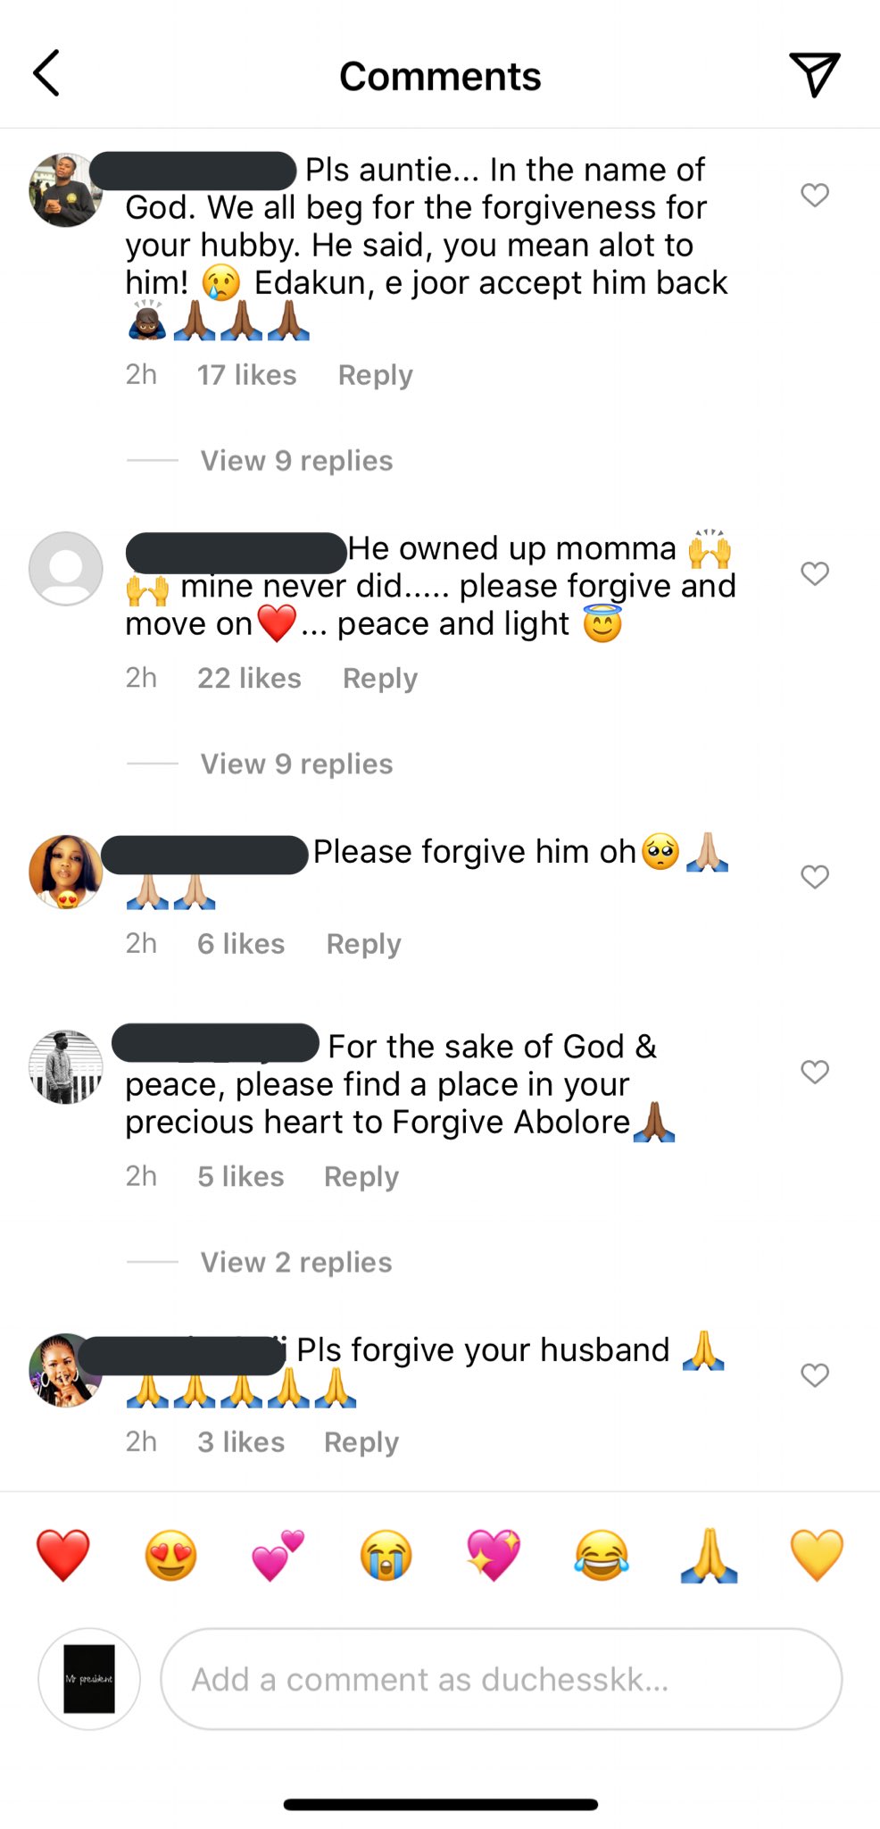
Task: Insert the tears of joy emoji
Action: coord(601,1555)
